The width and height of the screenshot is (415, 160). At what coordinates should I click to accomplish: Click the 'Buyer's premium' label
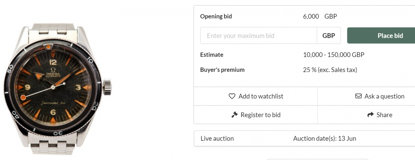222,70
